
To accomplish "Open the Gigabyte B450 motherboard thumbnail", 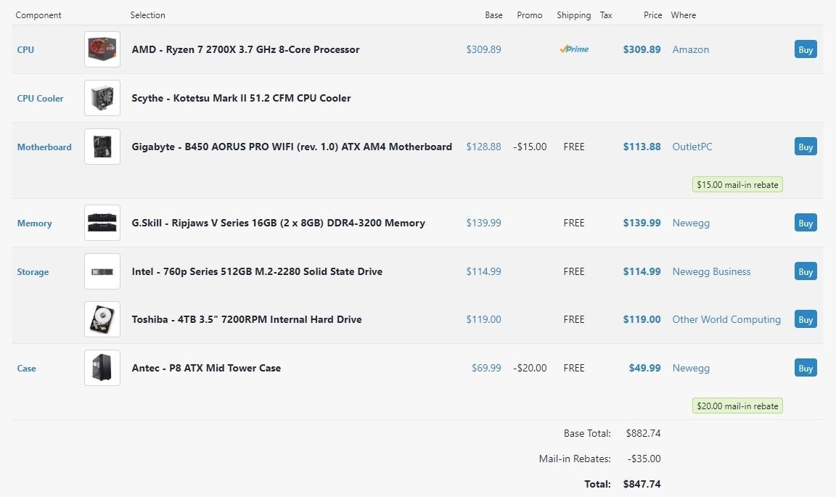I will pyautogui.click(x=102, y=147).
